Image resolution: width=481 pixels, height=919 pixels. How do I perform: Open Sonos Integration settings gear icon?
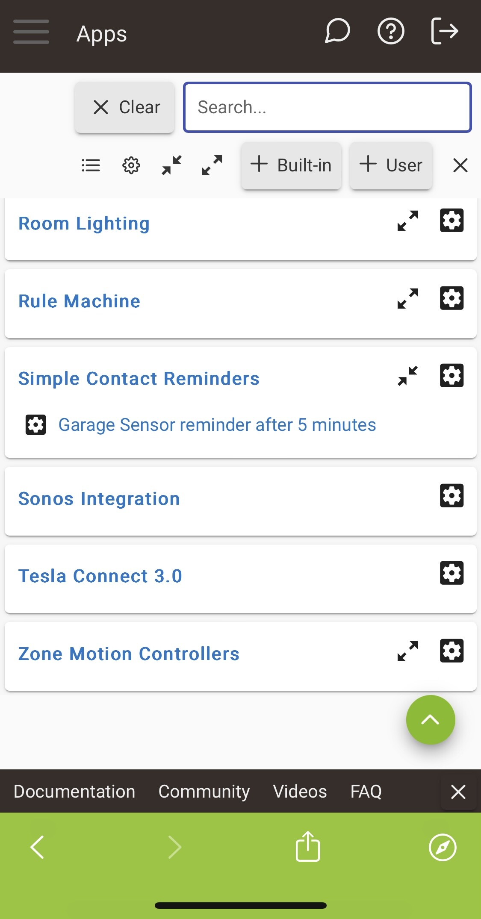pos(451,496)
